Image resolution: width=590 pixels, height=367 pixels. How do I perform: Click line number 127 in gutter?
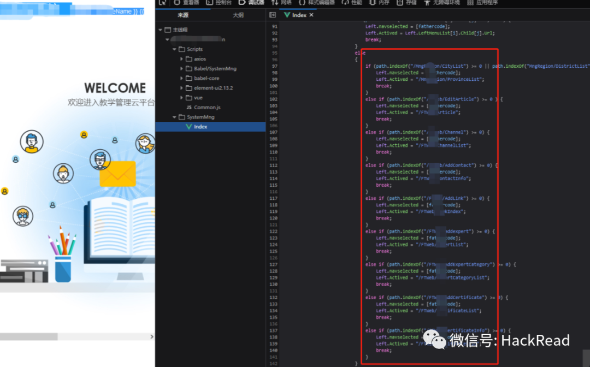tap(274, 265)
